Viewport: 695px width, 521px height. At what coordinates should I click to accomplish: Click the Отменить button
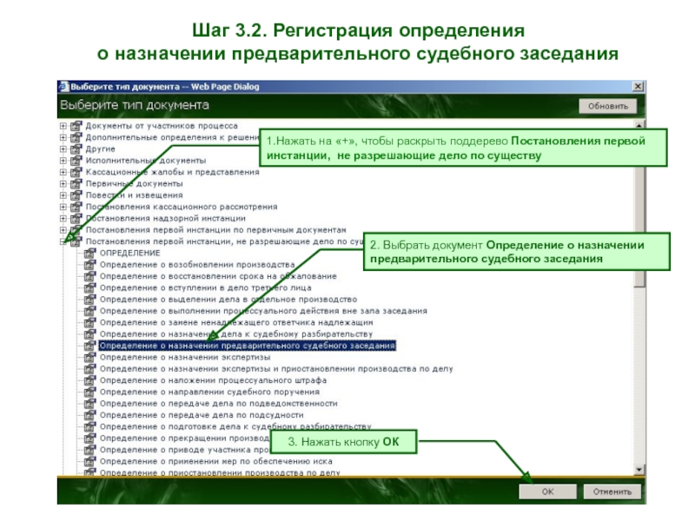(612, 491)
